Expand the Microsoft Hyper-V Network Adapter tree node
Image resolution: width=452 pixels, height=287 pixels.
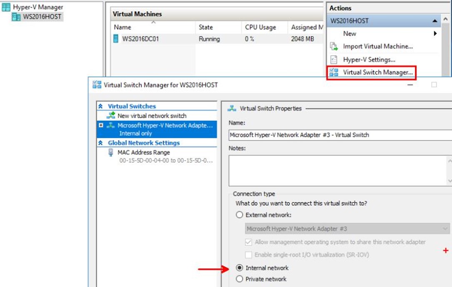tap(101, 125)
